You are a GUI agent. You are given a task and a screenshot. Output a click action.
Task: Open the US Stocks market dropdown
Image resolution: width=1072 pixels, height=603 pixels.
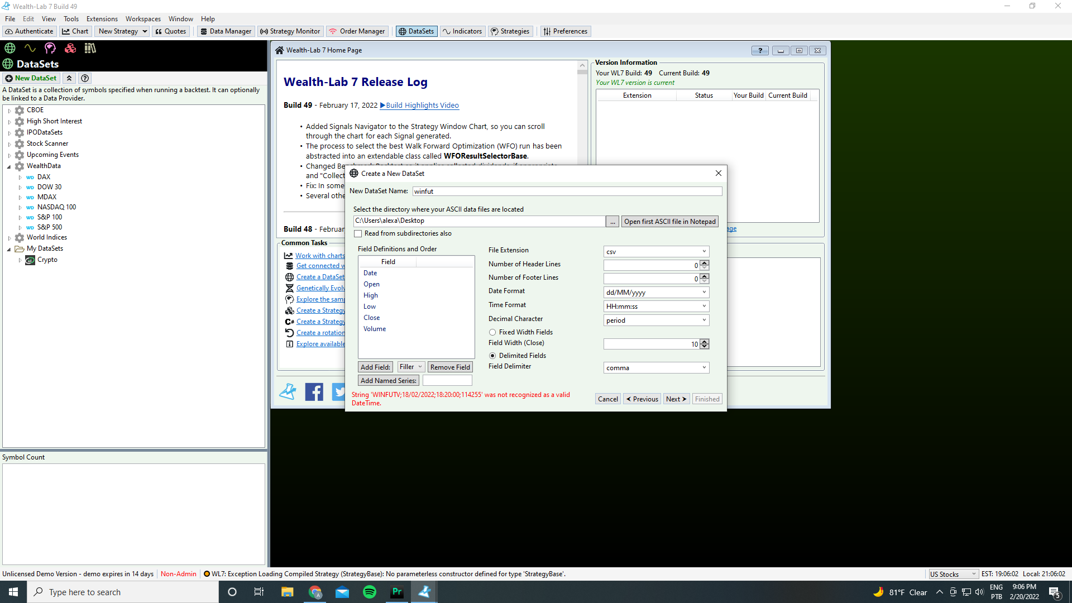tap(953, 574)
